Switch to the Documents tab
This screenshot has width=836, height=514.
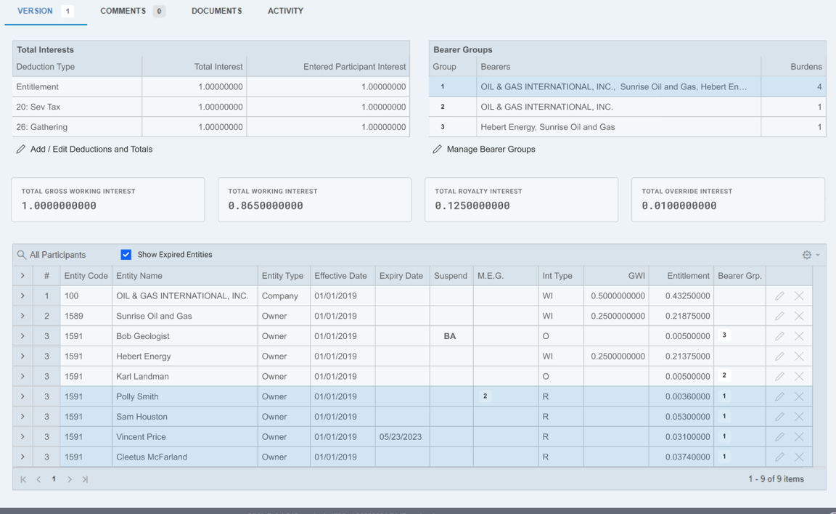(216, 11)
